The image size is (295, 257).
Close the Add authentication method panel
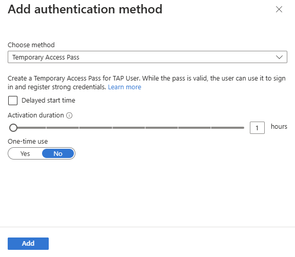point(279,9)
